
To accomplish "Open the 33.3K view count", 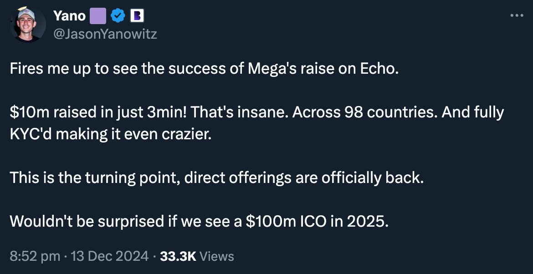I will 178,256.
